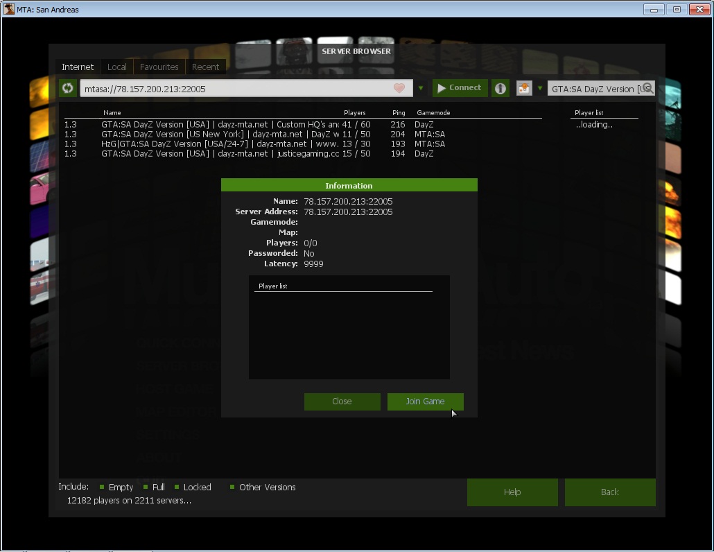
Task: Sort servers by the Players column header
Action: 355,112
